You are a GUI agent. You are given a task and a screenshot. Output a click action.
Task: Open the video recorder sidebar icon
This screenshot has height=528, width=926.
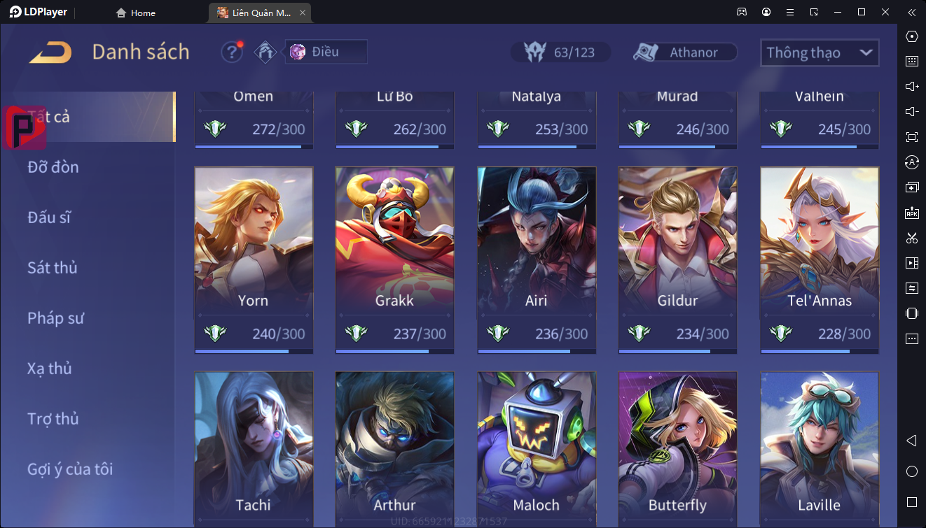point(912,263)
